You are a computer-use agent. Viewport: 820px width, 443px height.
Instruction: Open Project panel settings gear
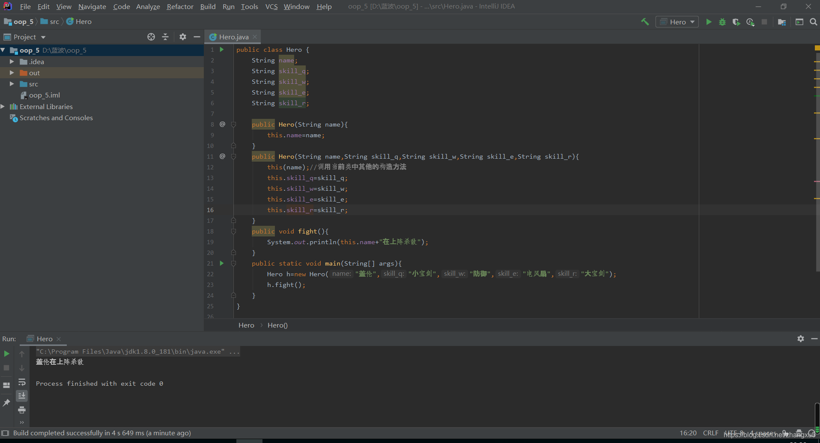tap(183, 37)
